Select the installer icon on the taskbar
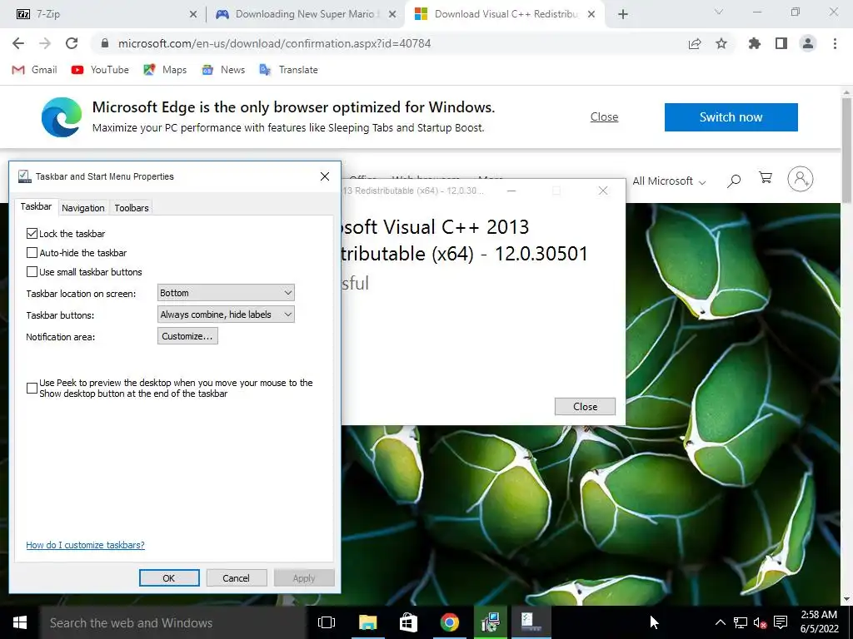 tap(490, 622)
